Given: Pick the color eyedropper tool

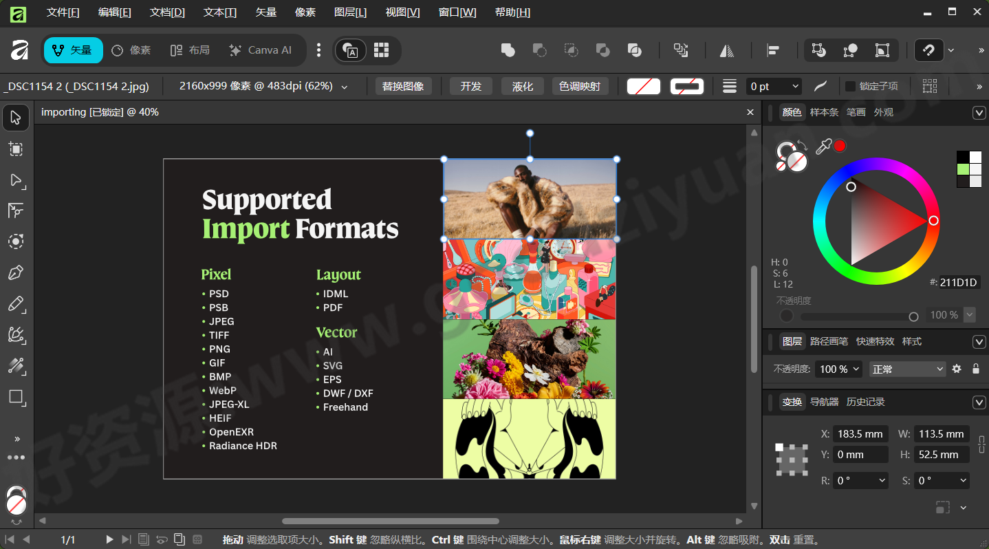Looking at the screenshot, I should [x=823, y=146].
